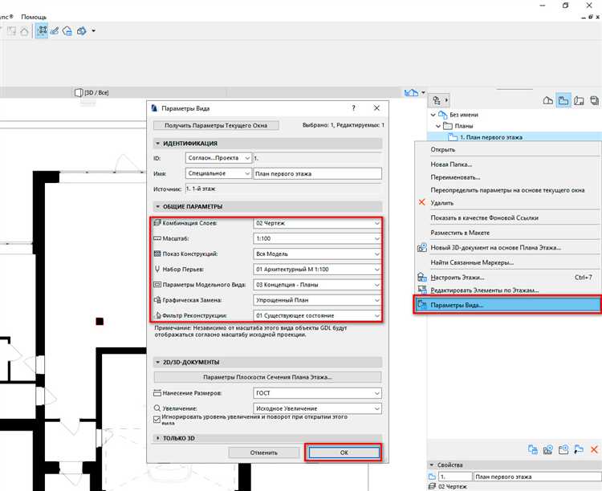The width and height of the screenshot is (602, 491).
Task: Click the 3D window icon in the tab bar
Action: (x=79, y=92)
